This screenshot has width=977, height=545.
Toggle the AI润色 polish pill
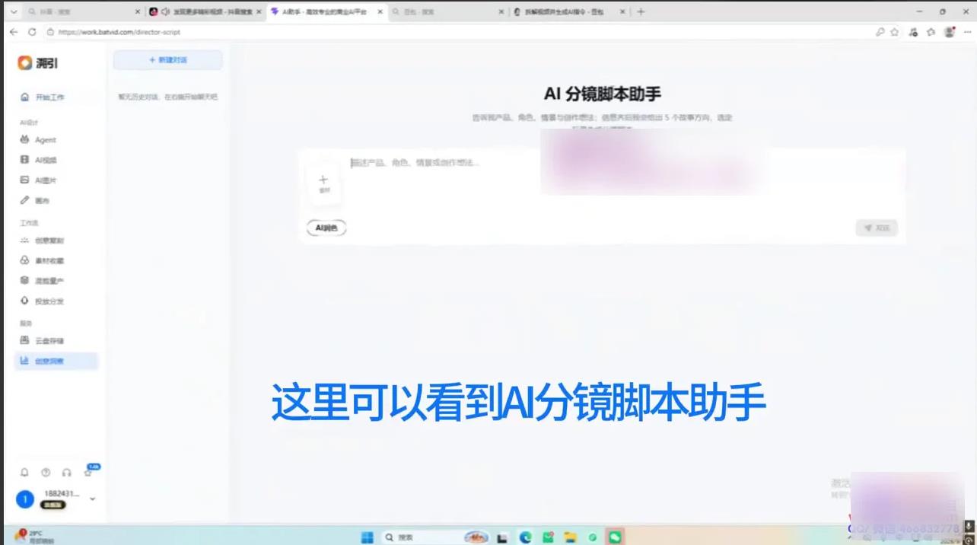[326, 228]
